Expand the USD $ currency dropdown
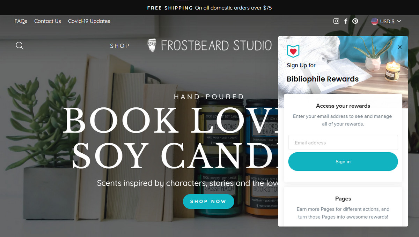Viewport: 419px width, 237px height. [386, 21]
